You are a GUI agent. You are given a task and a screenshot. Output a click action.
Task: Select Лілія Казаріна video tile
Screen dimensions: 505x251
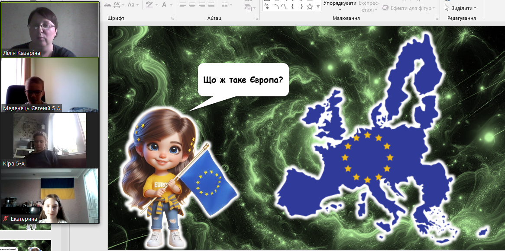click(x=50, y=29)
